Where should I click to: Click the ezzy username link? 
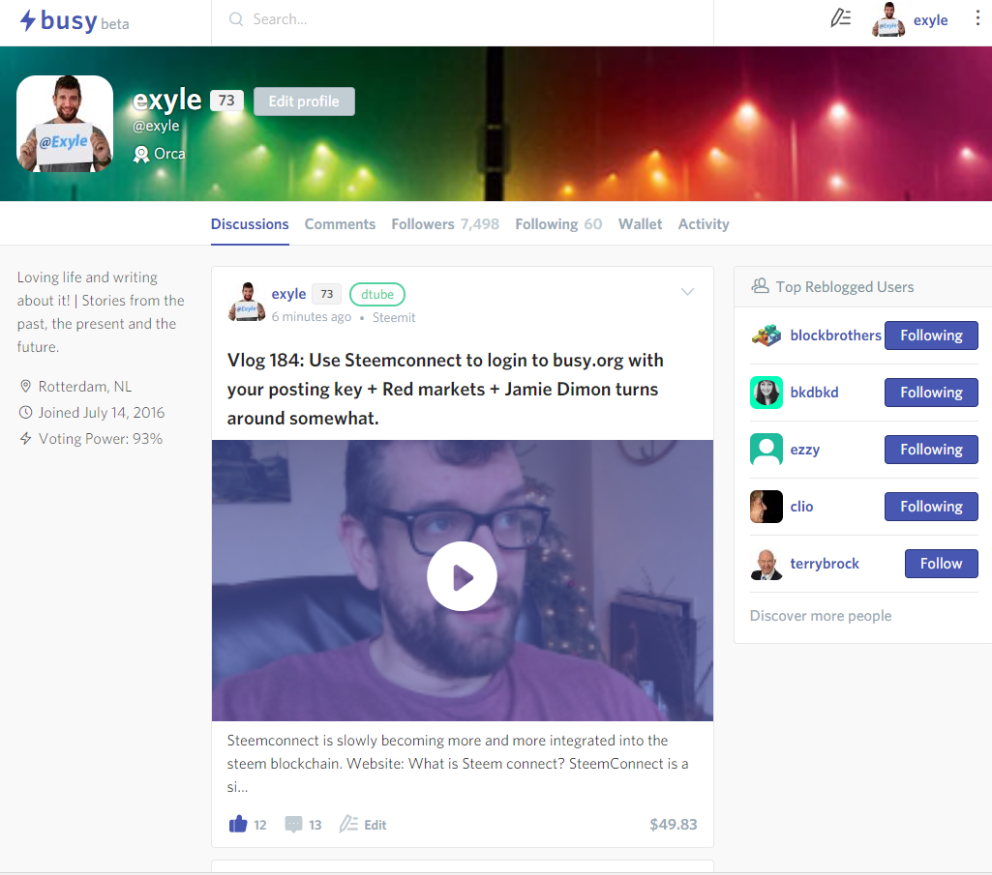coord(805,450)
